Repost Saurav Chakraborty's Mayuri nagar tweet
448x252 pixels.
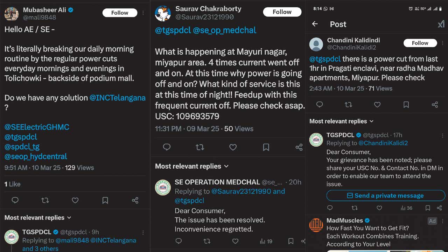click(200, 147)
